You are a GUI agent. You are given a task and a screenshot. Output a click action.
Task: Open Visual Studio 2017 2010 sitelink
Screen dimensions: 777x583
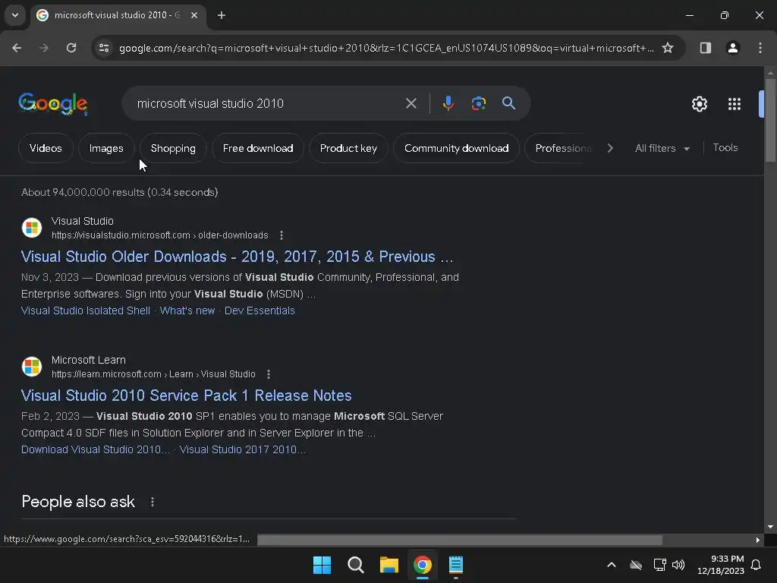(x=243, y=449)
